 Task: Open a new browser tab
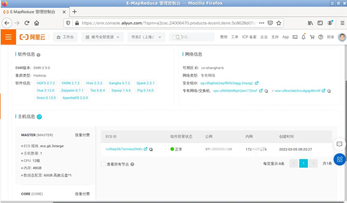tap(75, 12)
